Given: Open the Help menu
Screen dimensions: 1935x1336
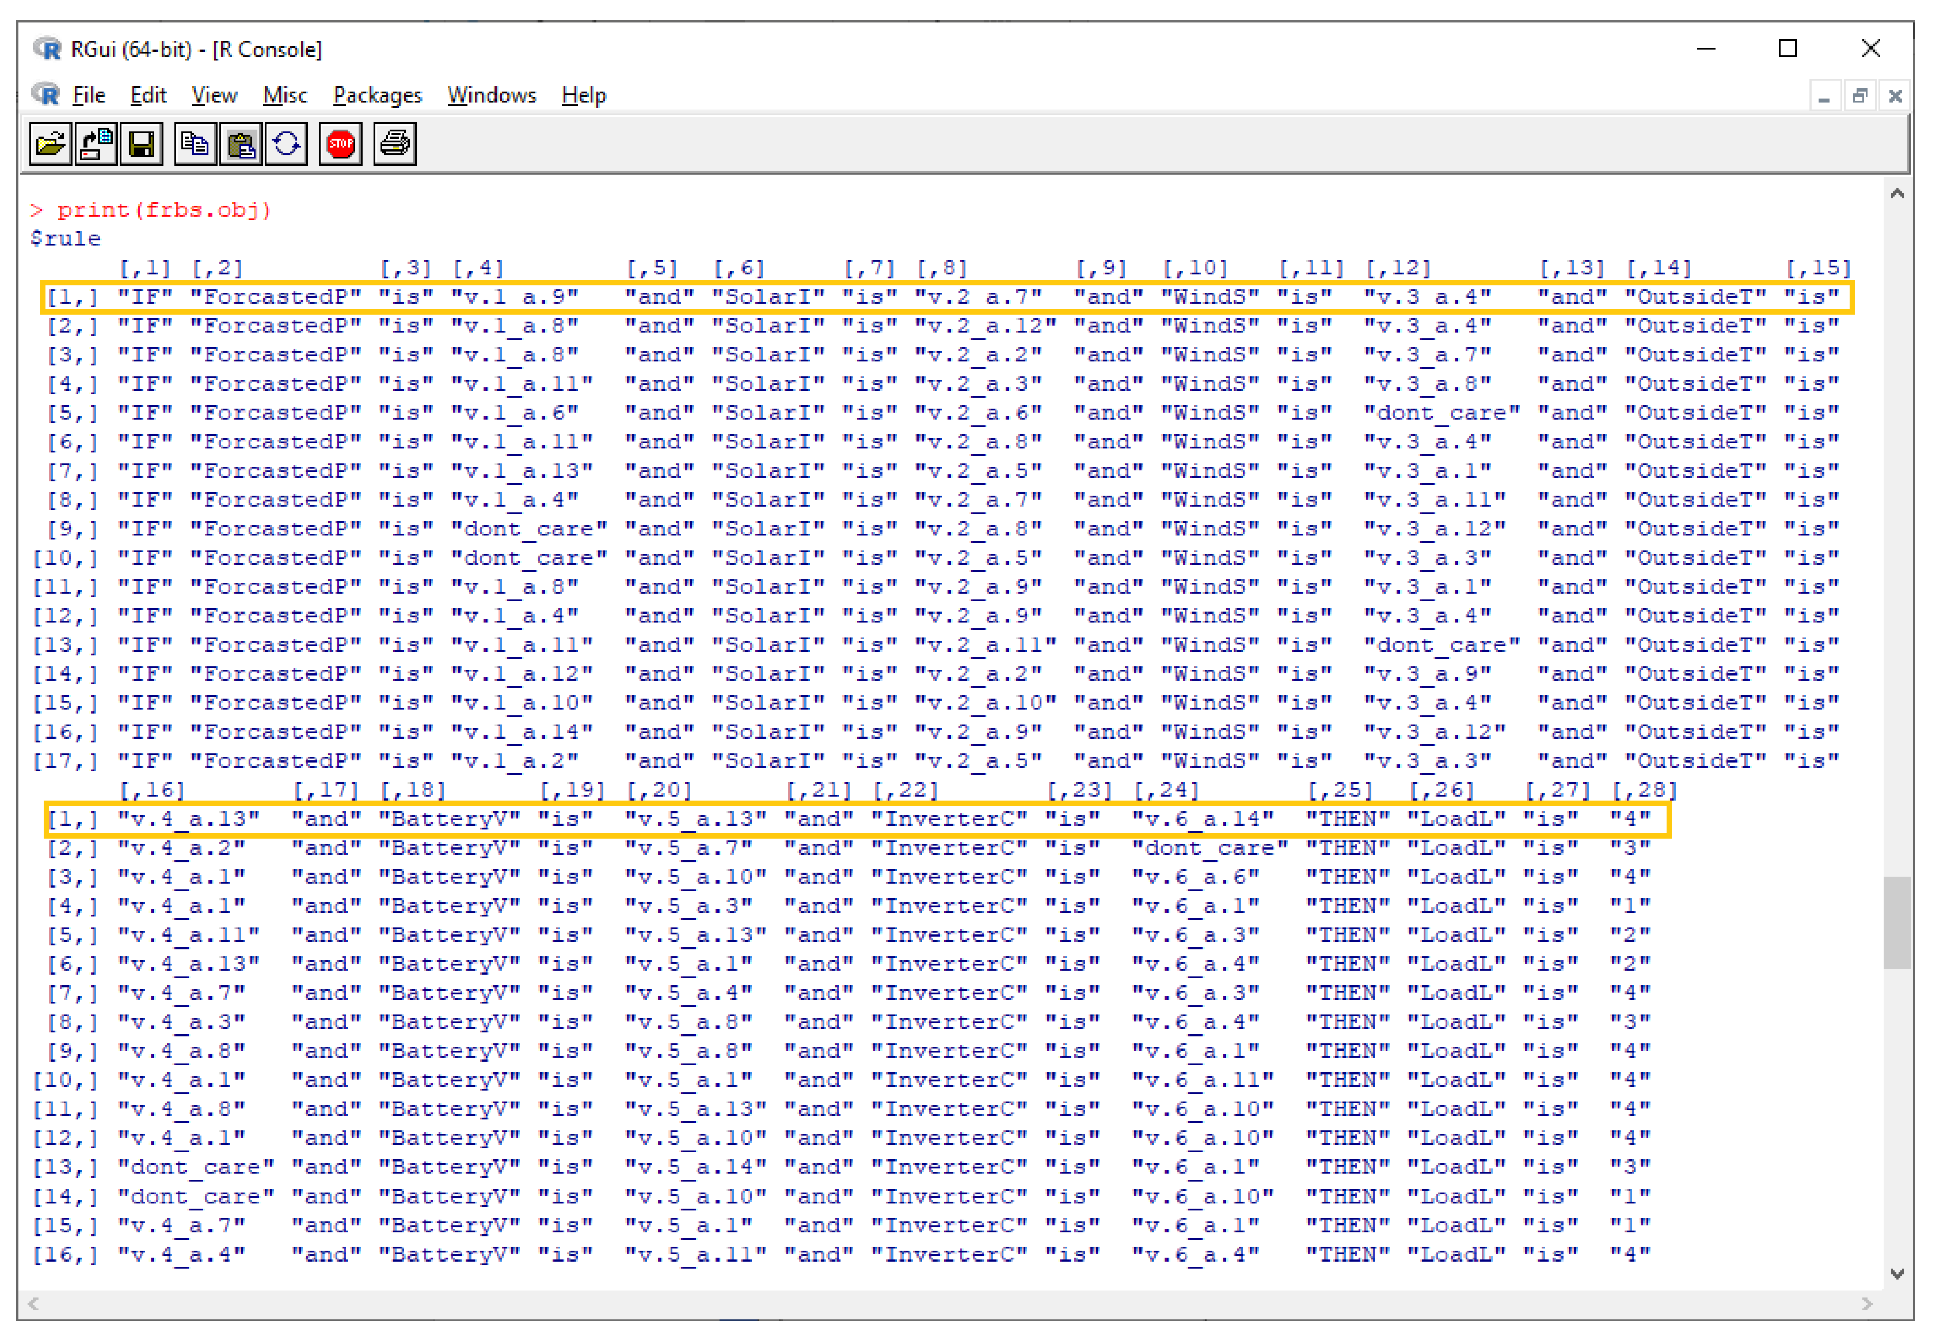Looking at the screenshot, I should pos(583,95).
